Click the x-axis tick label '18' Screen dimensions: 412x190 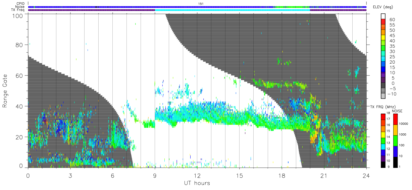pyautogui.click(x=282, y=175)
